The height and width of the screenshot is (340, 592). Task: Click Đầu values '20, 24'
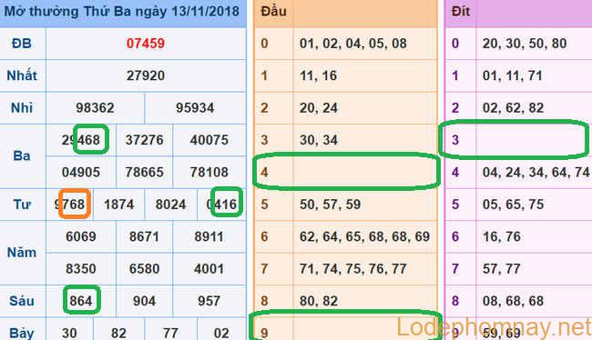click(319, 108)
